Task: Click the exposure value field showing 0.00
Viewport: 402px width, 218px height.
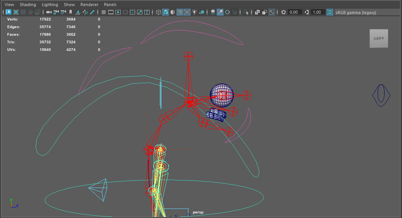Action: (x=294, y=12)
